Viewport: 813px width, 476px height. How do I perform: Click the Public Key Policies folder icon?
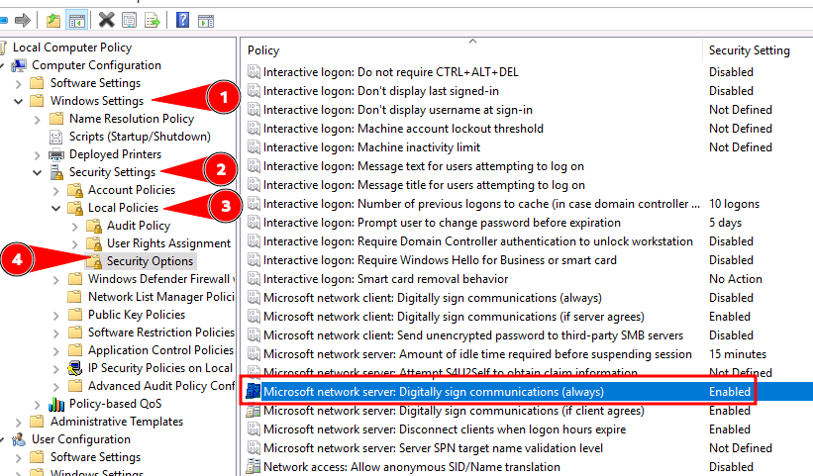click(x=75, y=315)
